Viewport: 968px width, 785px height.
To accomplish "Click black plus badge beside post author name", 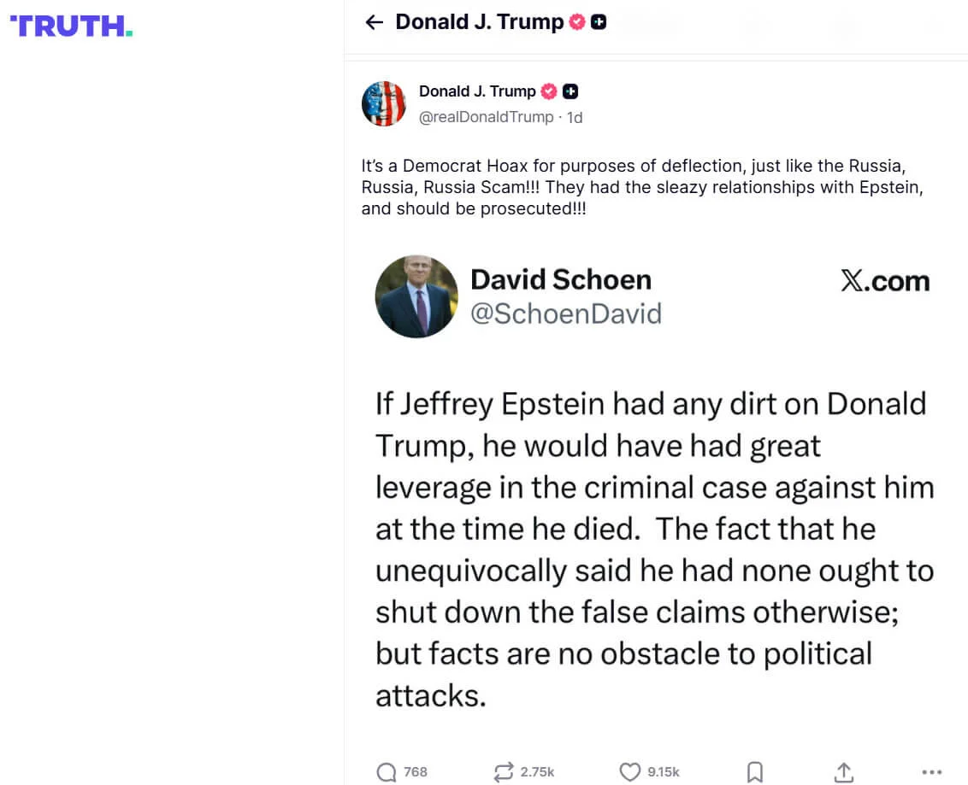I will 570,91.
